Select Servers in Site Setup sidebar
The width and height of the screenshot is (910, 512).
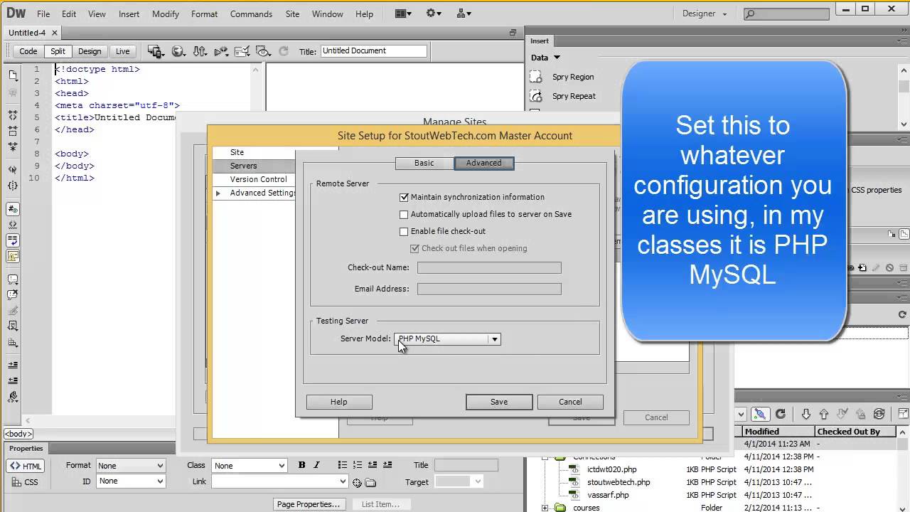(254, 166)
